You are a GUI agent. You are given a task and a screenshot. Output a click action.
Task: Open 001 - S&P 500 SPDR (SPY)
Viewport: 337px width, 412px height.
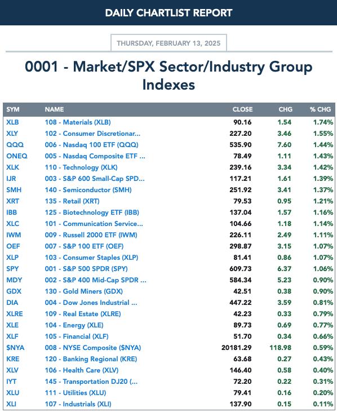click(x=86, y=269)
